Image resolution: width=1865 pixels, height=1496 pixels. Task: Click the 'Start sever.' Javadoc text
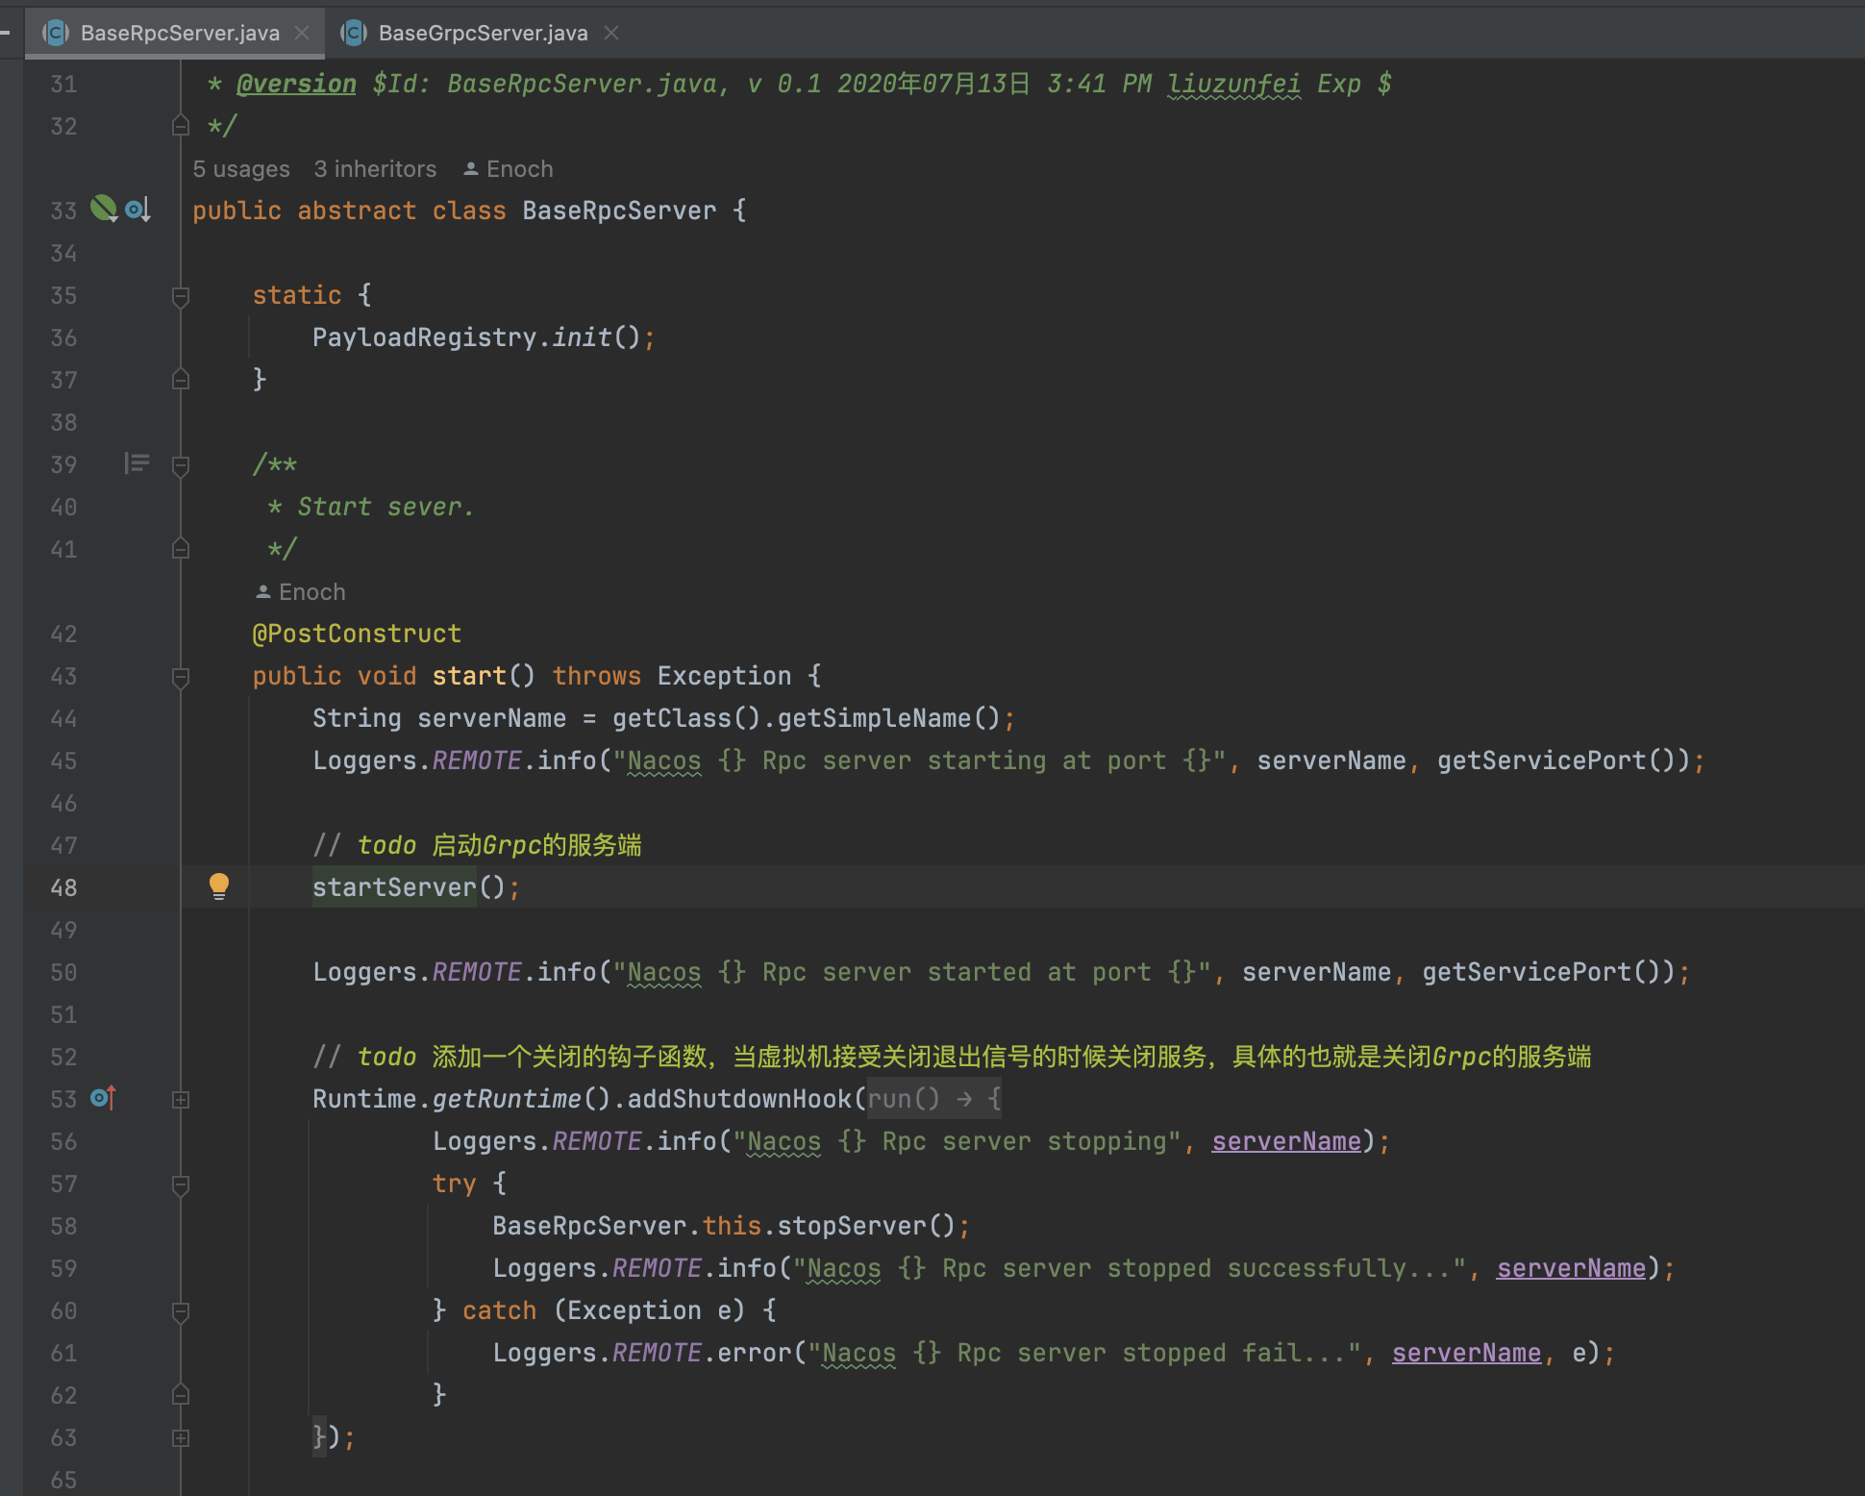click(385, 507)
